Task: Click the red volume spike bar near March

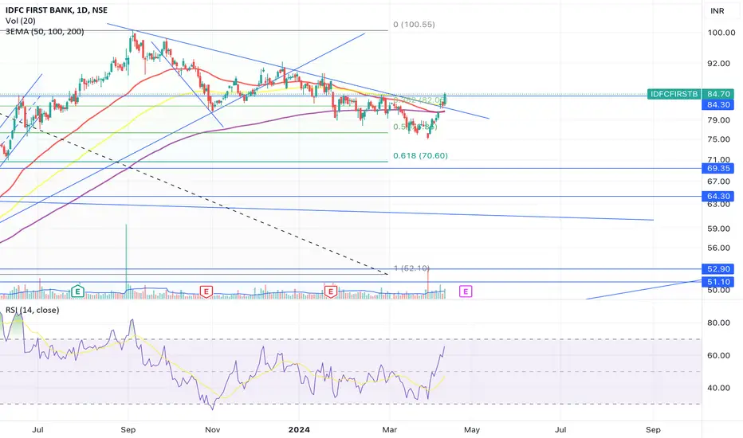Action: pos(428,282)
